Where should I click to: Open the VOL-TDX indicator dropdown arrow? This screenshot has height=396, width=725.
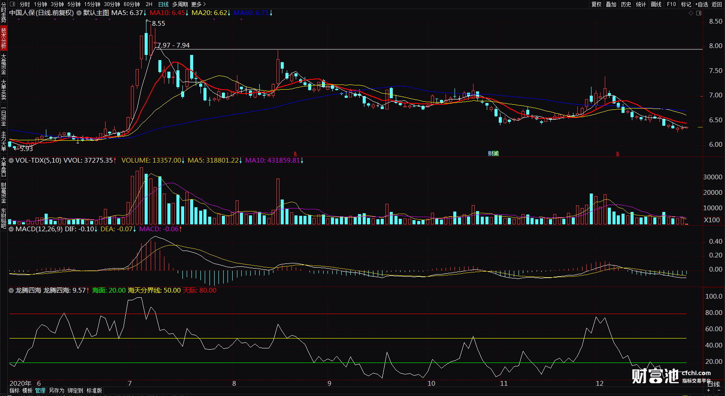tap(11, 160)
